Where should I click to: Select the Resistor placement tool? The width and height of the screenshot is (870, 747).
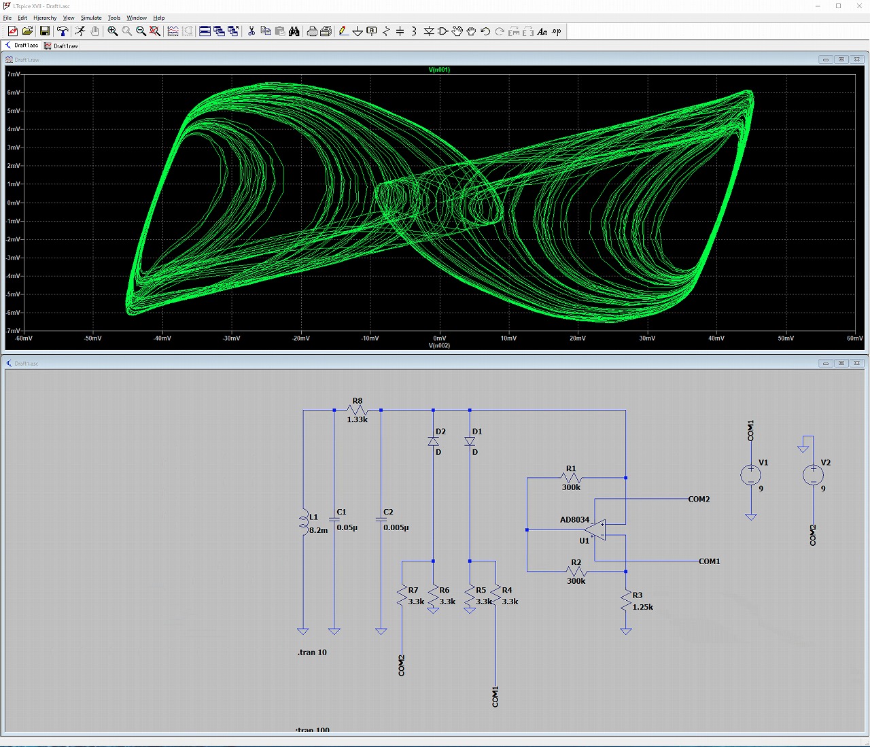[x=386, y=31]
